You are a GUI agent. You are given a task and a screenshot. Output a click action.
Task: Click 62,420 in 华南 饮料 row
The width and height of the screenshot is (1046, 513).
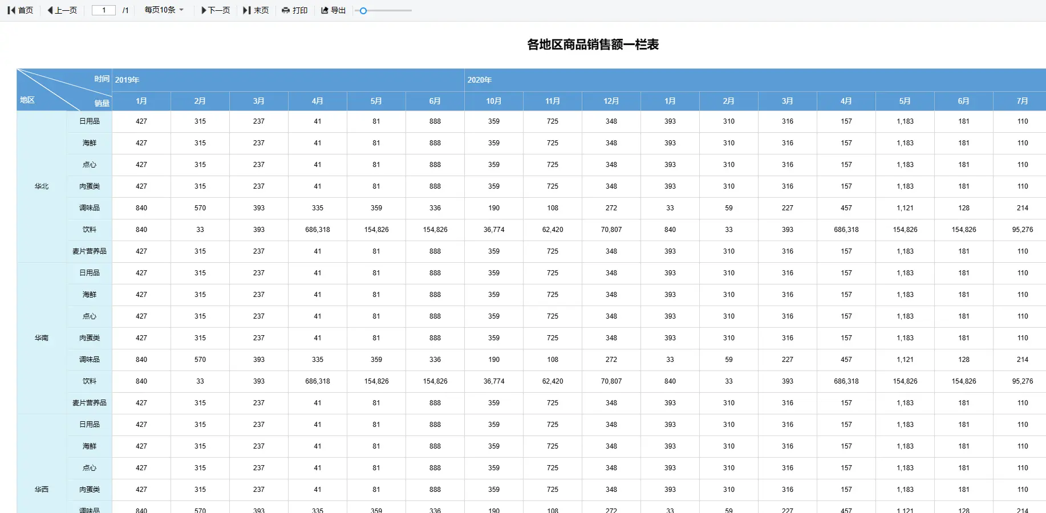pos(553,381)
